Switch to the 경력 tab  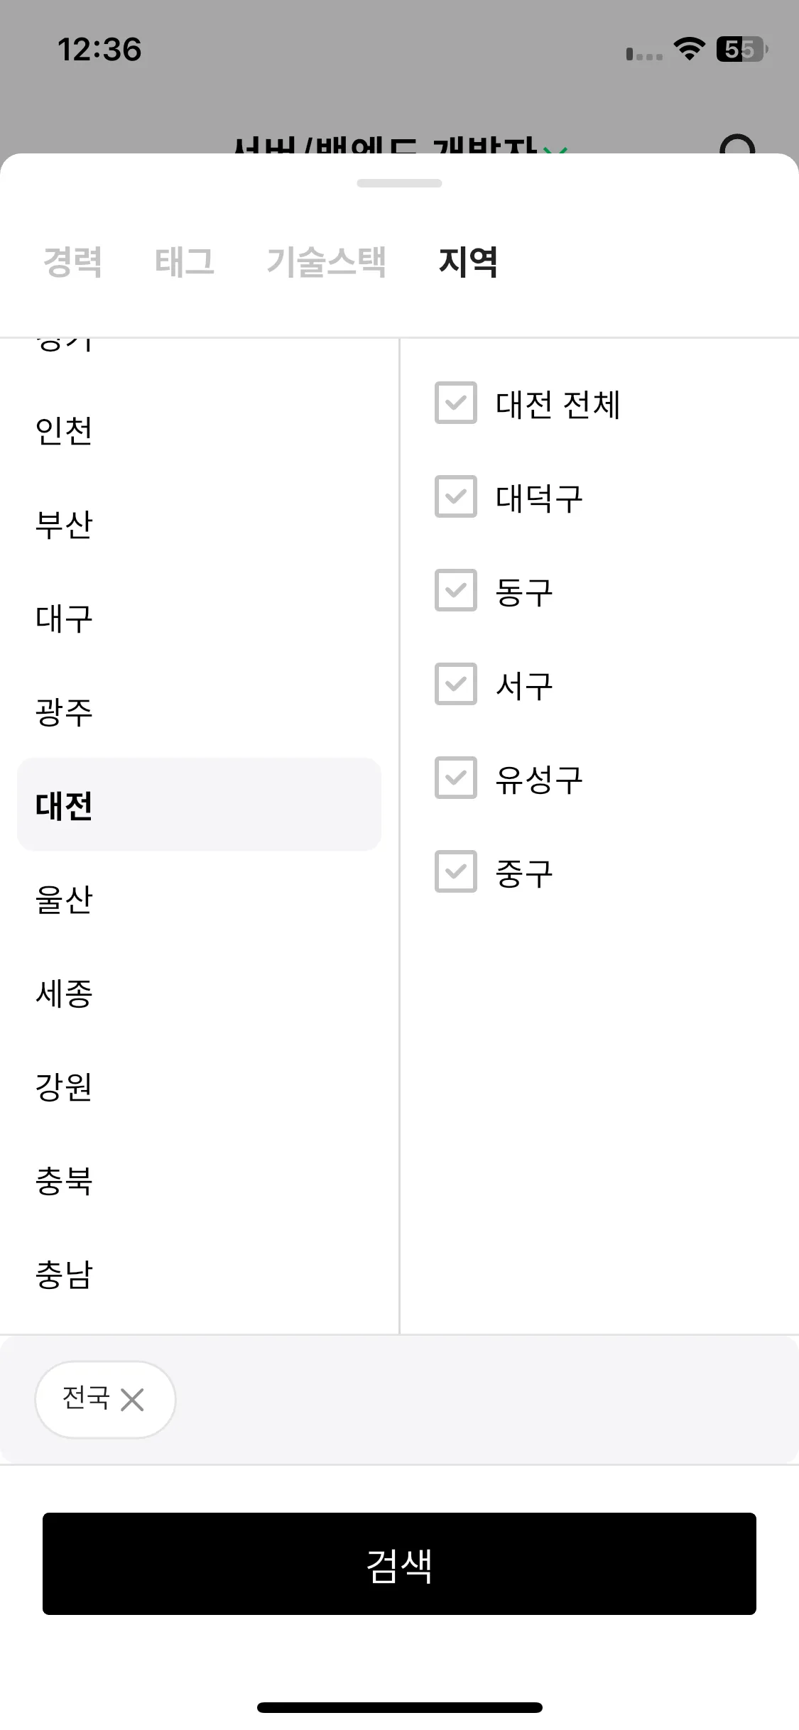pos(72,261)
